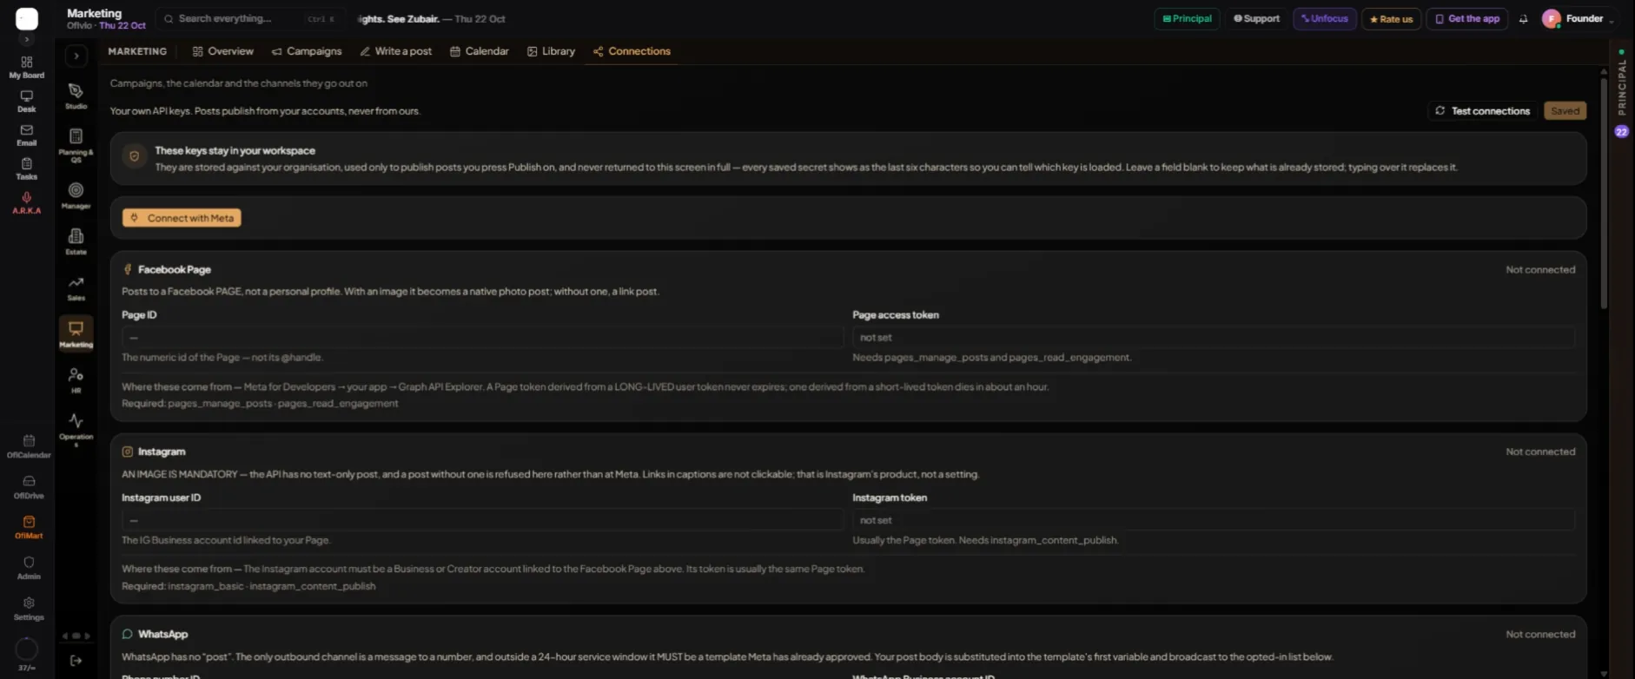This screenshot has height=679, width=1635.
Task: Open the Tasks section
Action: 27,168
